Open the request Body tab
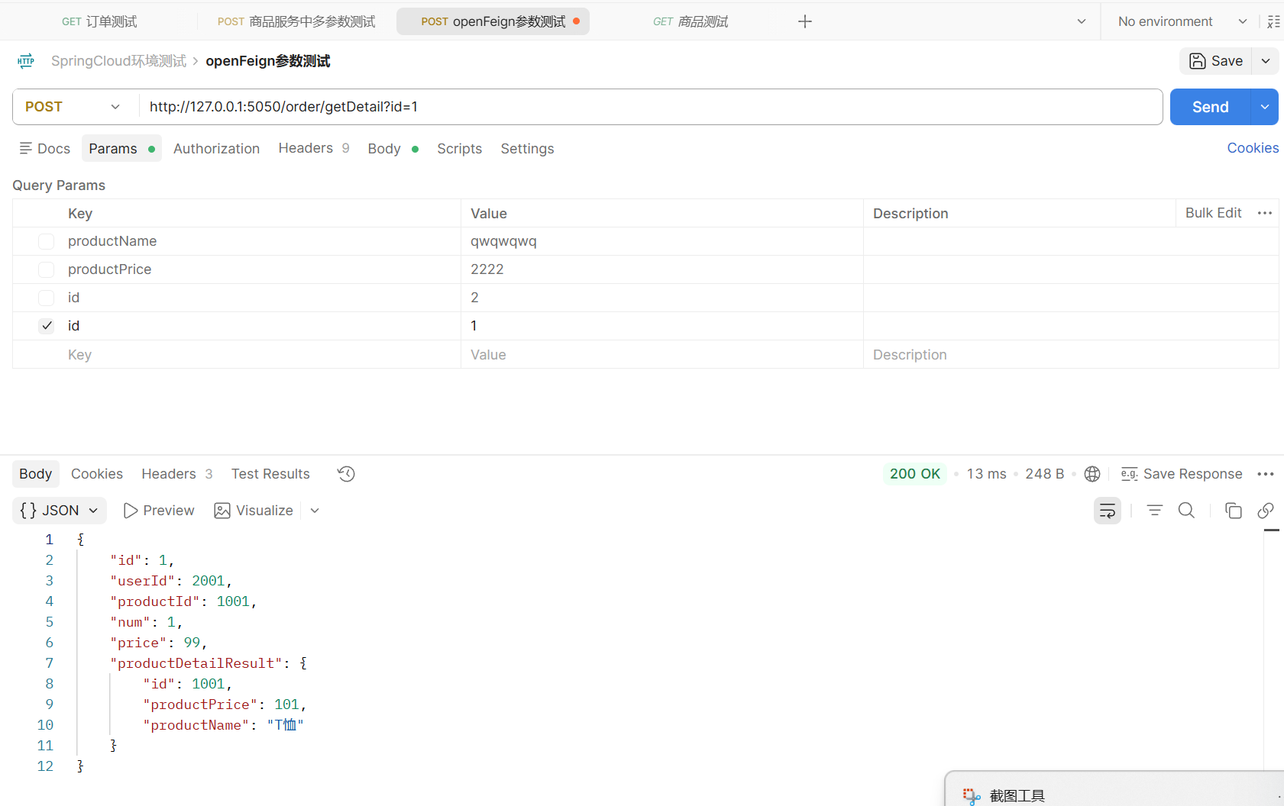This screenshot has width=1284, height=806. pyautogui.click(x=393, y=149)
